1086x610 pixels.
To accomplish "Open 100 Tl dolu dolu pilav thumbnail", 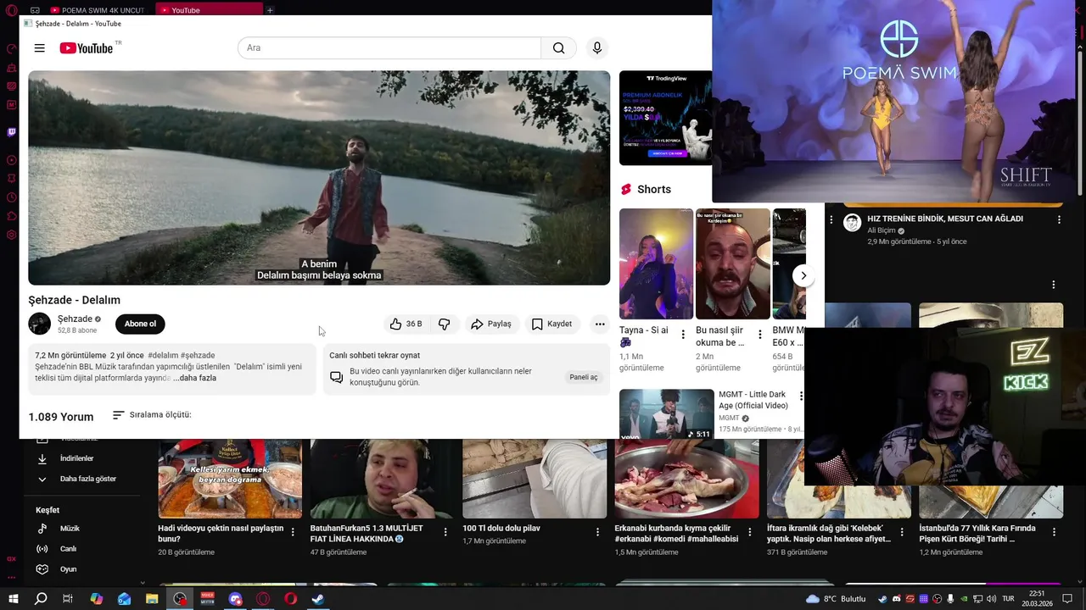I will coord(535,479).
